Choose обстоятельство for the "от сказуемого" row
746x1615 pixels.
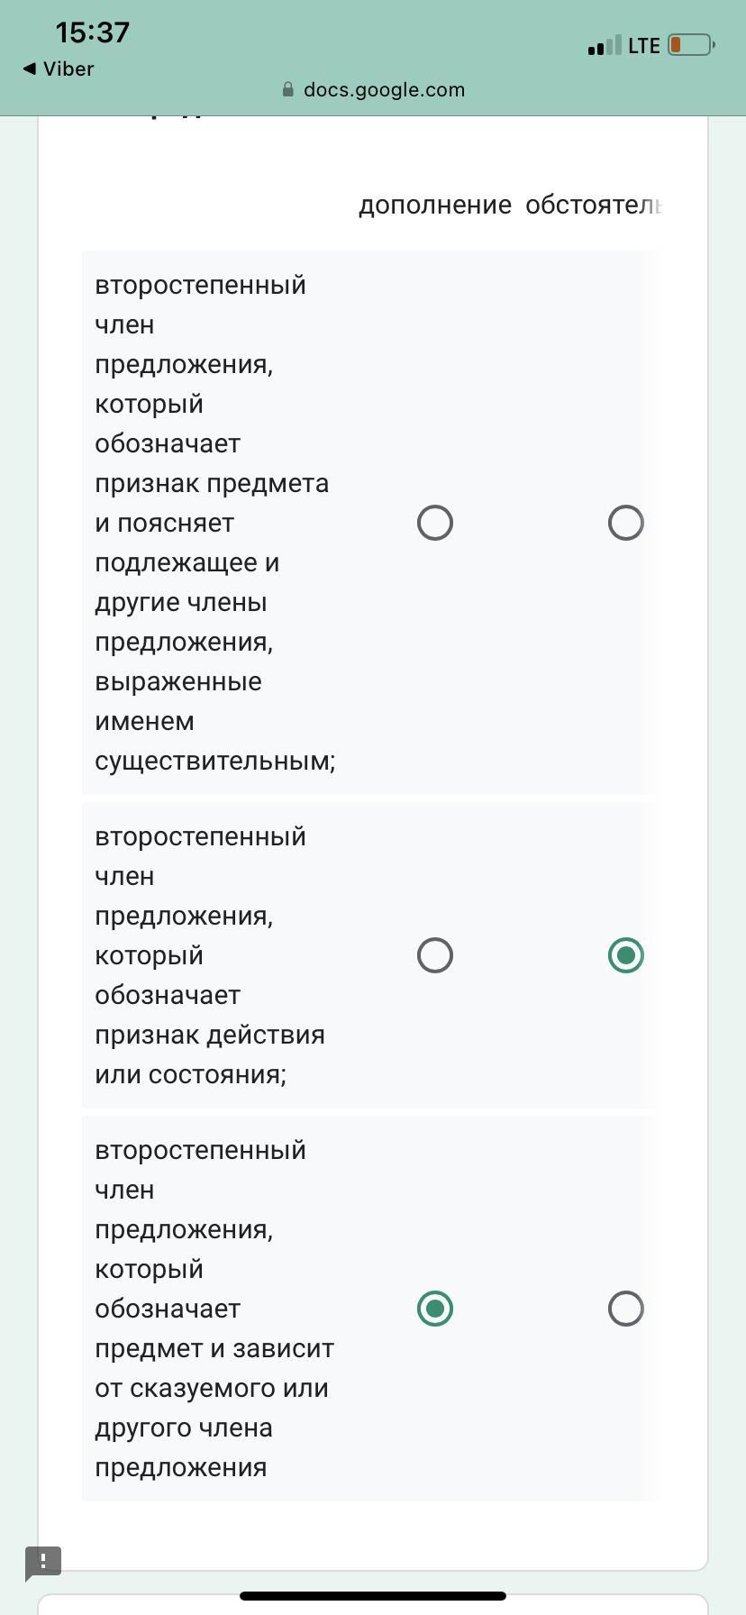625,1309
